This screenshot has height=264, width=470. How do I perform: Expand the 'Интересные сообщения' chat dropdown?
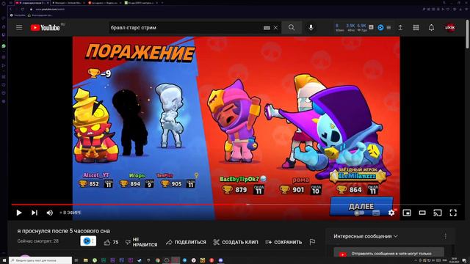(366, 236)
